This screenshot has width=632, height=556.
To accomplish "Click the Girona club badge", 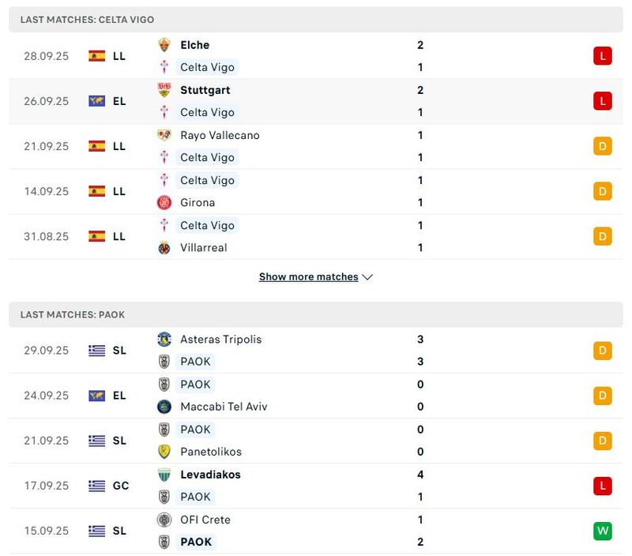I will tap(163, 202).
